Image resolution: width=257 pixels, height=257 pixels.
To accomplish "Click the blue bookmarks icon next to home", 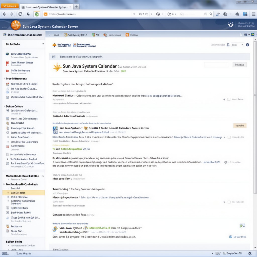I will 245,14.
